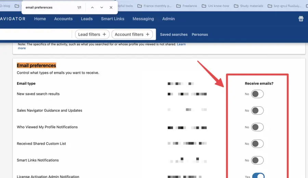308x178 pixels.
Task: Click the Email type column header
Action: click(26, 83)
